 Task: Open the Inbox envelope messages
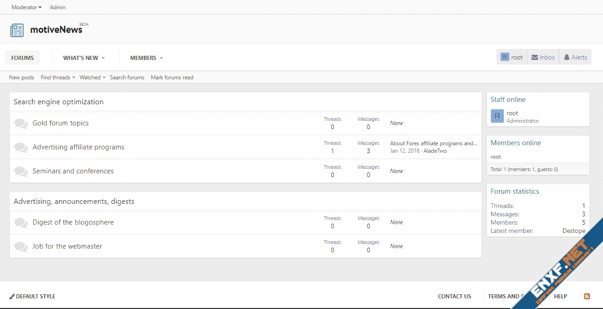point(543,57)
